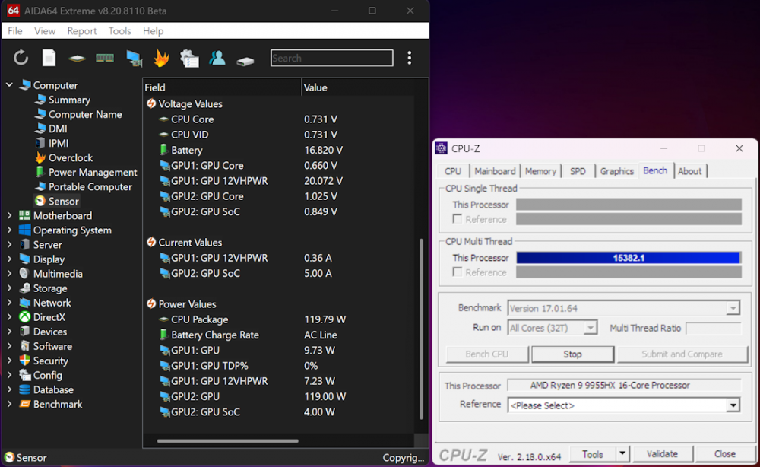Click the Validate button in CPU-Z
This screenshot has height=467, width=760.
point(662,454)
